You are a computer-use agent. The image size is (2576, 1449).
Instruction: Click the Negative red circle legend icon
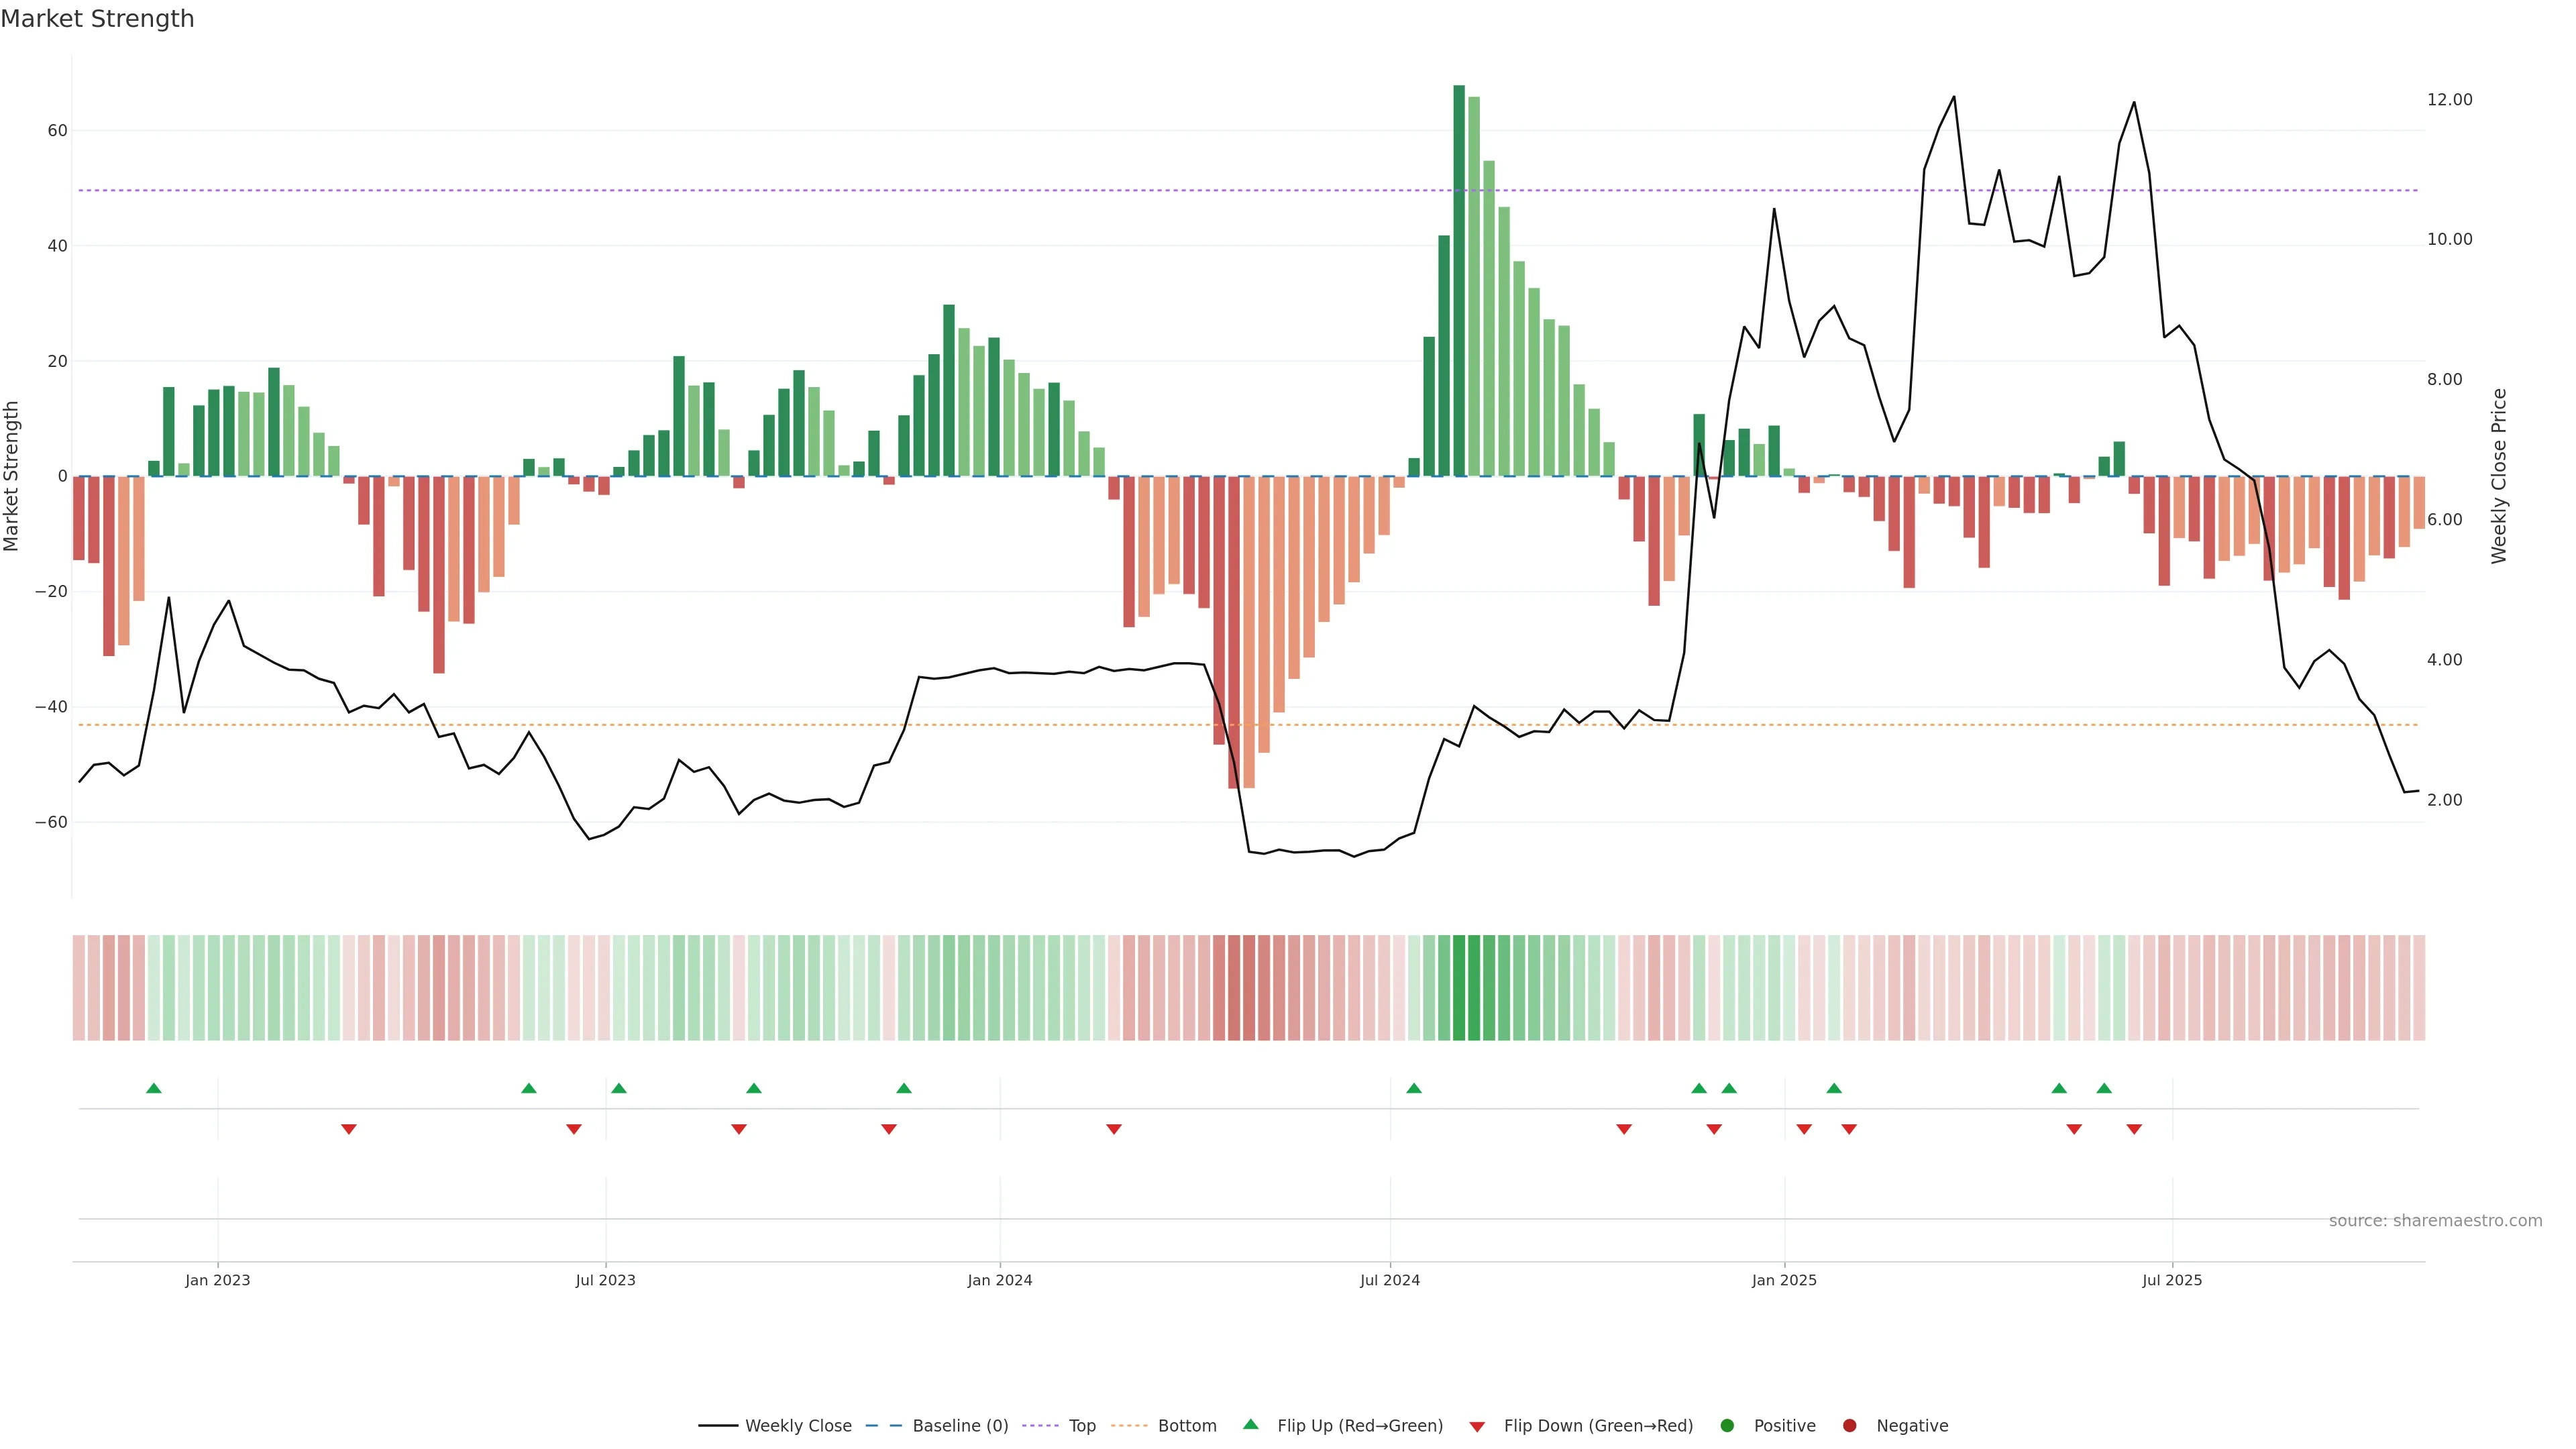tap(1849, 1426)
